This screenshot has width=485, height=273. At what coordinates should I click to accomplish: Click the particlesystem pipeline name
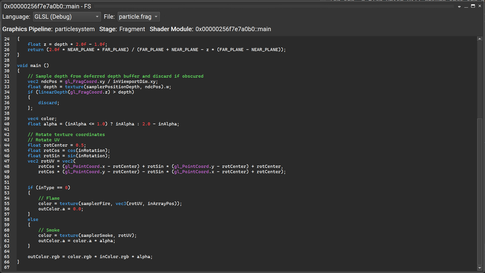tap(75, 29)
